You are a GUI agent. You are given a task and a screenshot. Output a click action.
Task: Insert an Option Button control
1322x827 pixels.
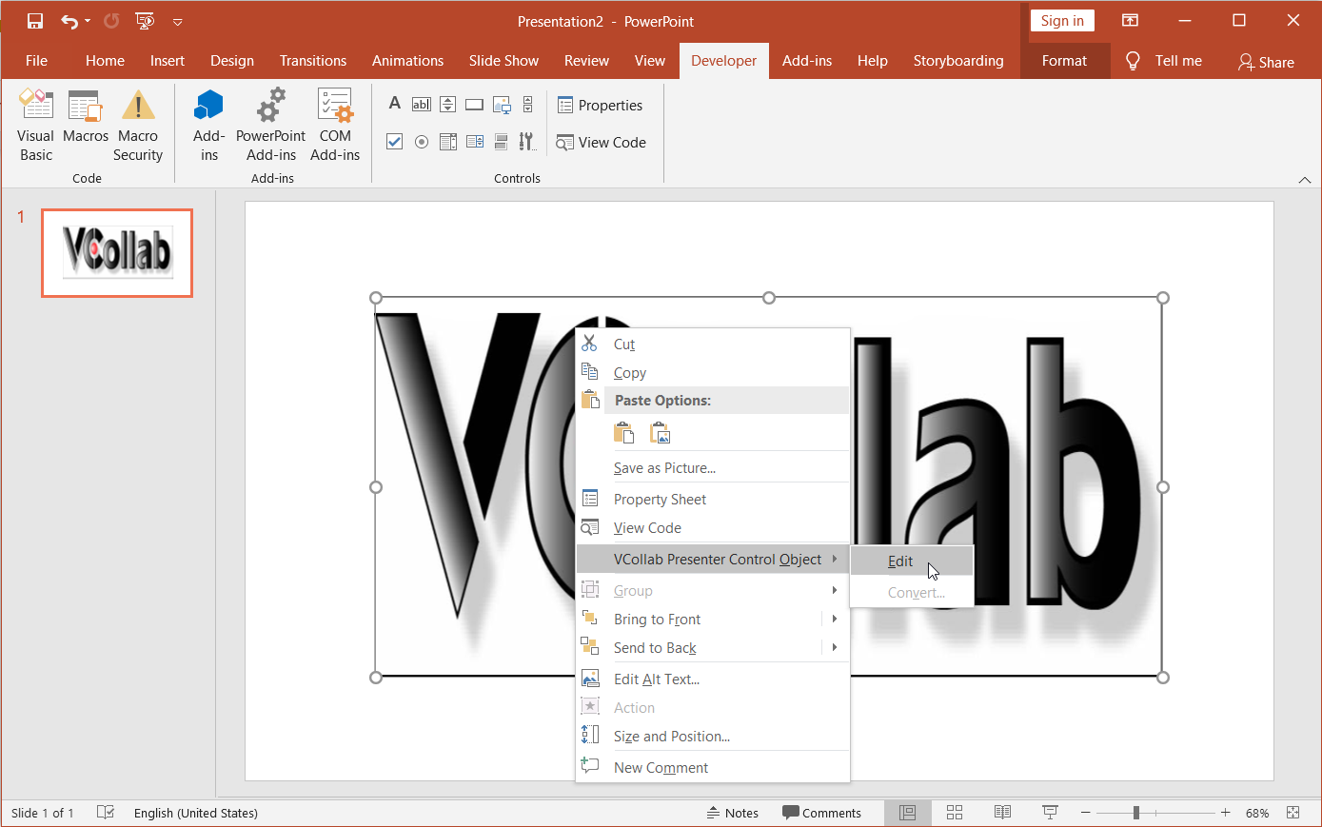[422, 142]
